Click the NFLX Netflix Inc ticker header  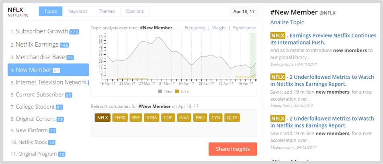tap(18, 12)
